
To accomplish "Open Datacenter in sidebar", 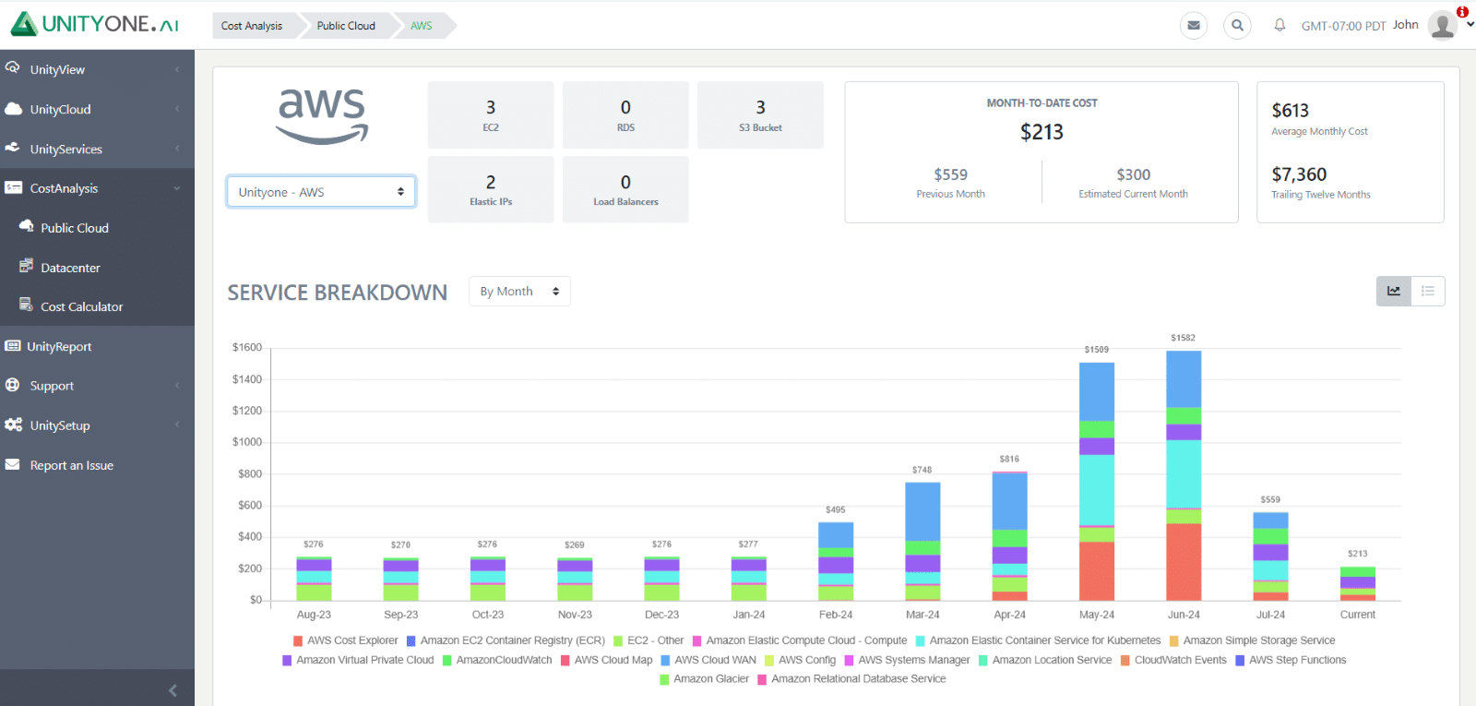I will (70, 268).
